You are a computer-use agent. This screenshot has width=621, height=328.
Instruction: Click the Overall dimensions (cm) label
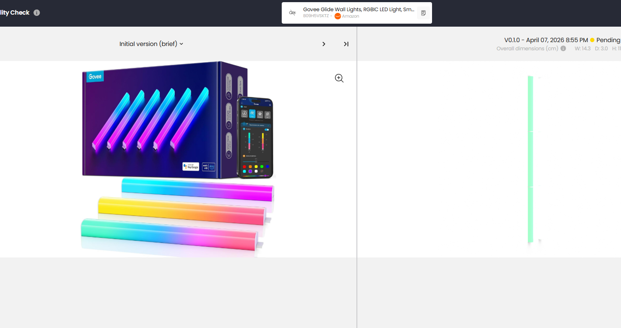pos(527,49)
